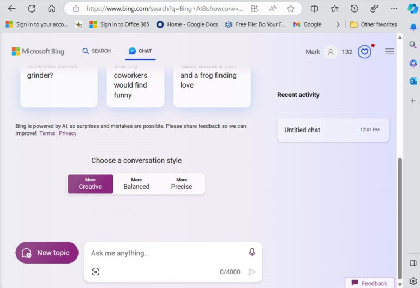Open Edge Settings and more menu

pos(394,9)
